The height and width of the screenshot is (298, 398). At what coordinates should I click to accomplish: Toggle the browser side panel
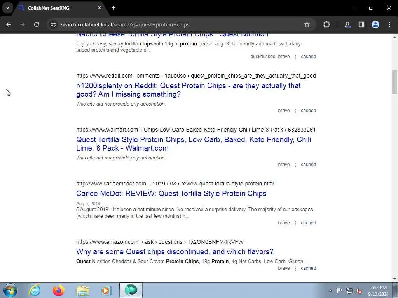click(x=361, y=24)
